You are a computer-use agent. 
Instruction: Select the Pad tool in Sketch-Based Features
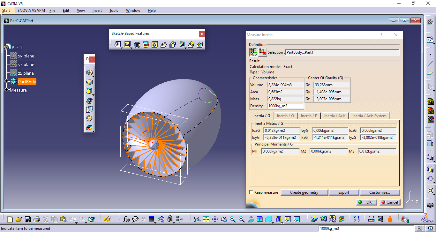[x=117, y=44]
